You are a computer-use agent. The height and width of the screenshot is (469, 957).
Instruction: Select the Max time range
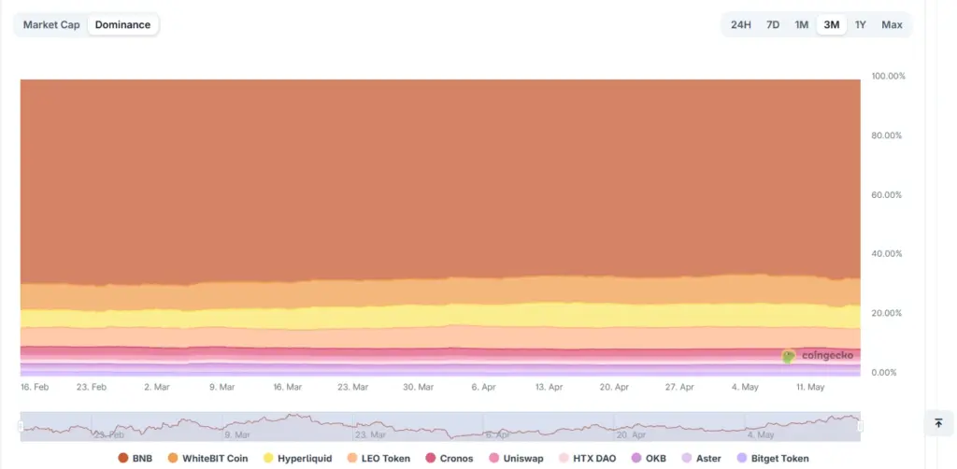[x=892, y=25]
